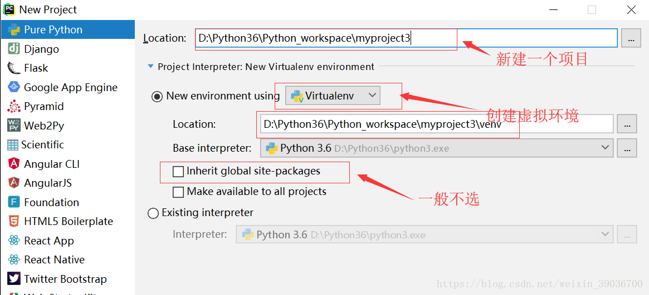649x295 pixels.
Task: Choose React Native project type
Action: point(67,259)
